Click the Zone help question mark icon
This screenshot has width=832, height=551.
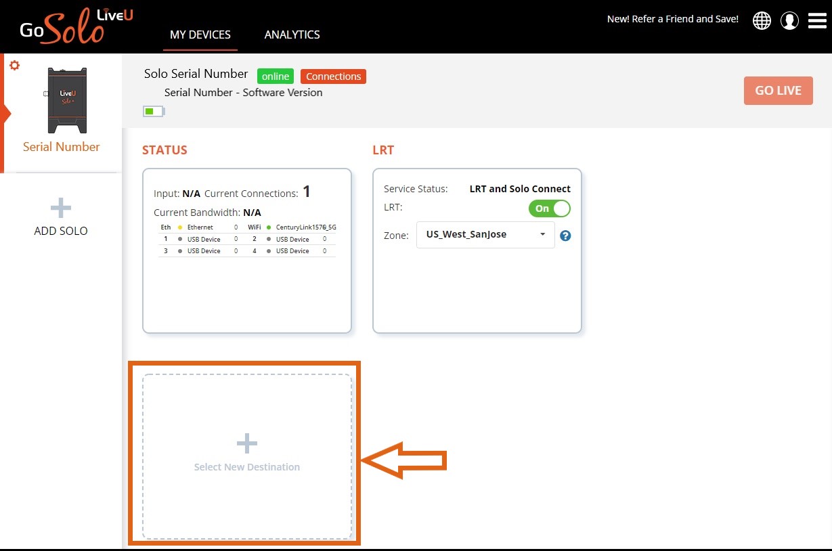(x=566, y=236)
